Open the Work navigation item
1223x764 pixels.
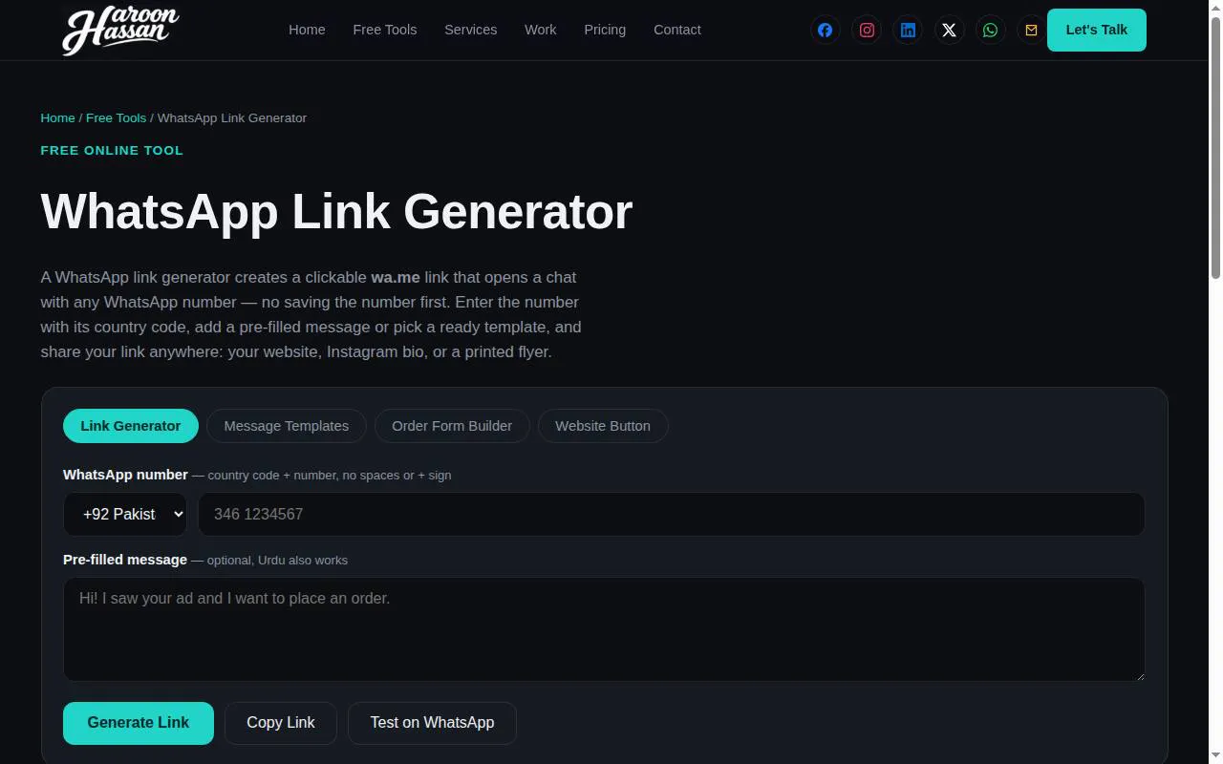(540, 30)
